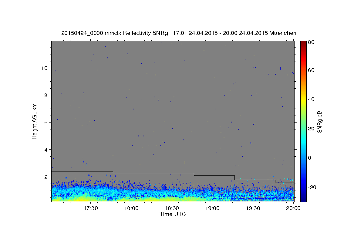The width and height of the screenshot is (364, 242).
Task: Click the 18:30 time tick label
Action: pyautogui.click(x=172, y=208)
